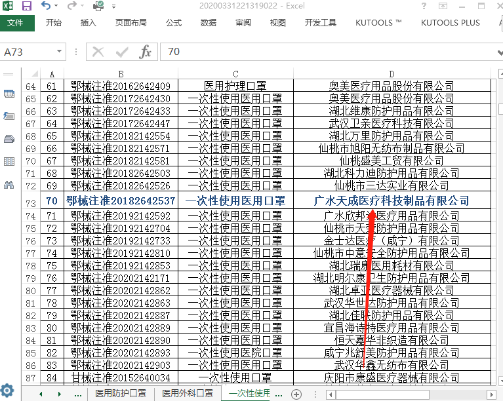The height and width of the screenshot is (401, 503).
Task: Switch to the 插入 ribbon tab
Action: click(89, 23)
